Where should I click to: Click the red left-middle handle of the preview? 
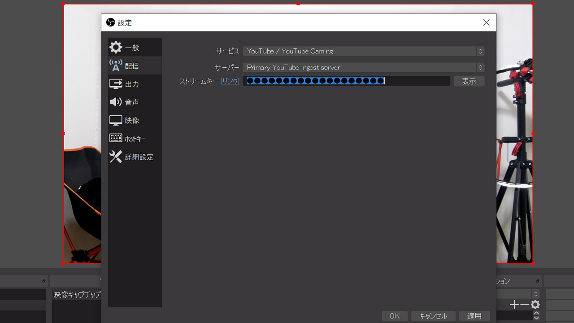[63, 133]
